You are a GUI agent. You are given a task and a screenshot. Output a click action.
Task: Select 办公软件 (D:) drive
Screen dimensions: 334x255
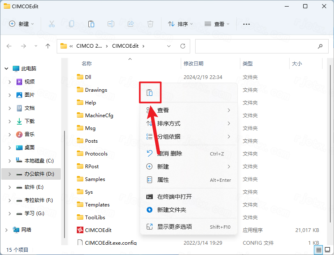coord(31,174)
